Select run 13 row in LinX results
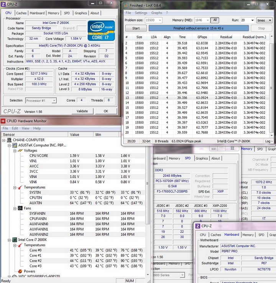This screenshot has width=276, height=283. 196,98
